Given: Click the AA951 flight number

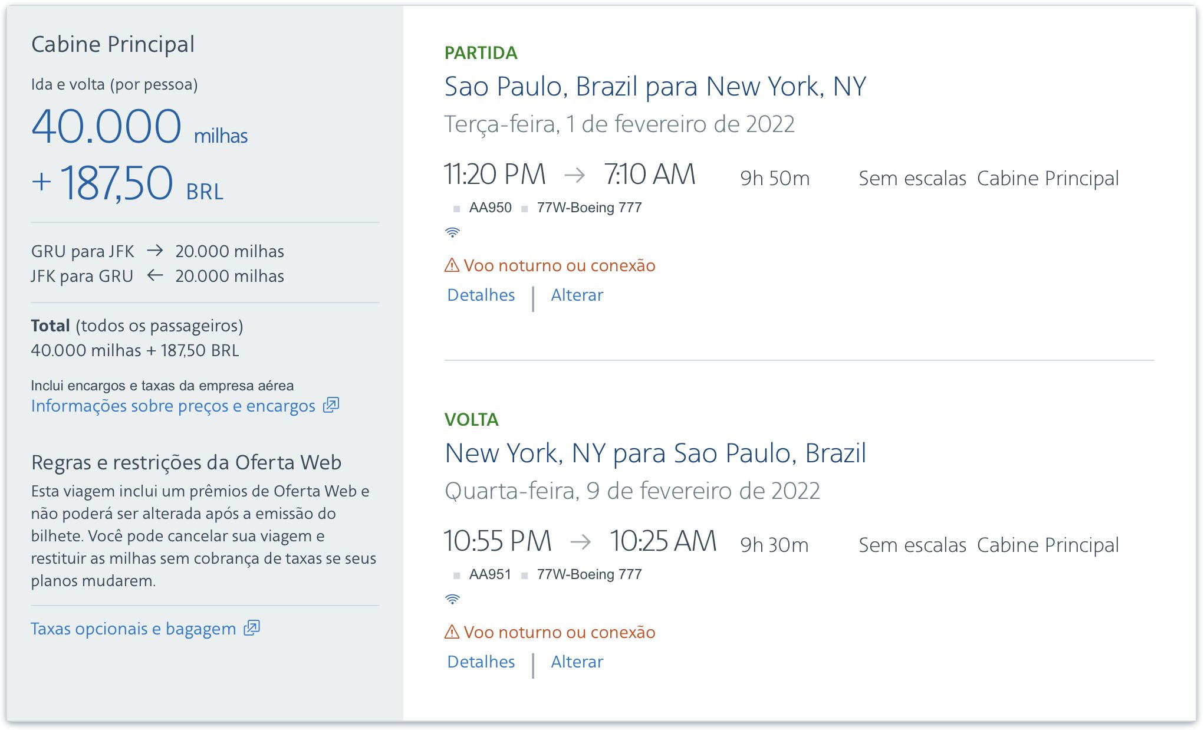Looking at the screenshot, I should (491, 574).
